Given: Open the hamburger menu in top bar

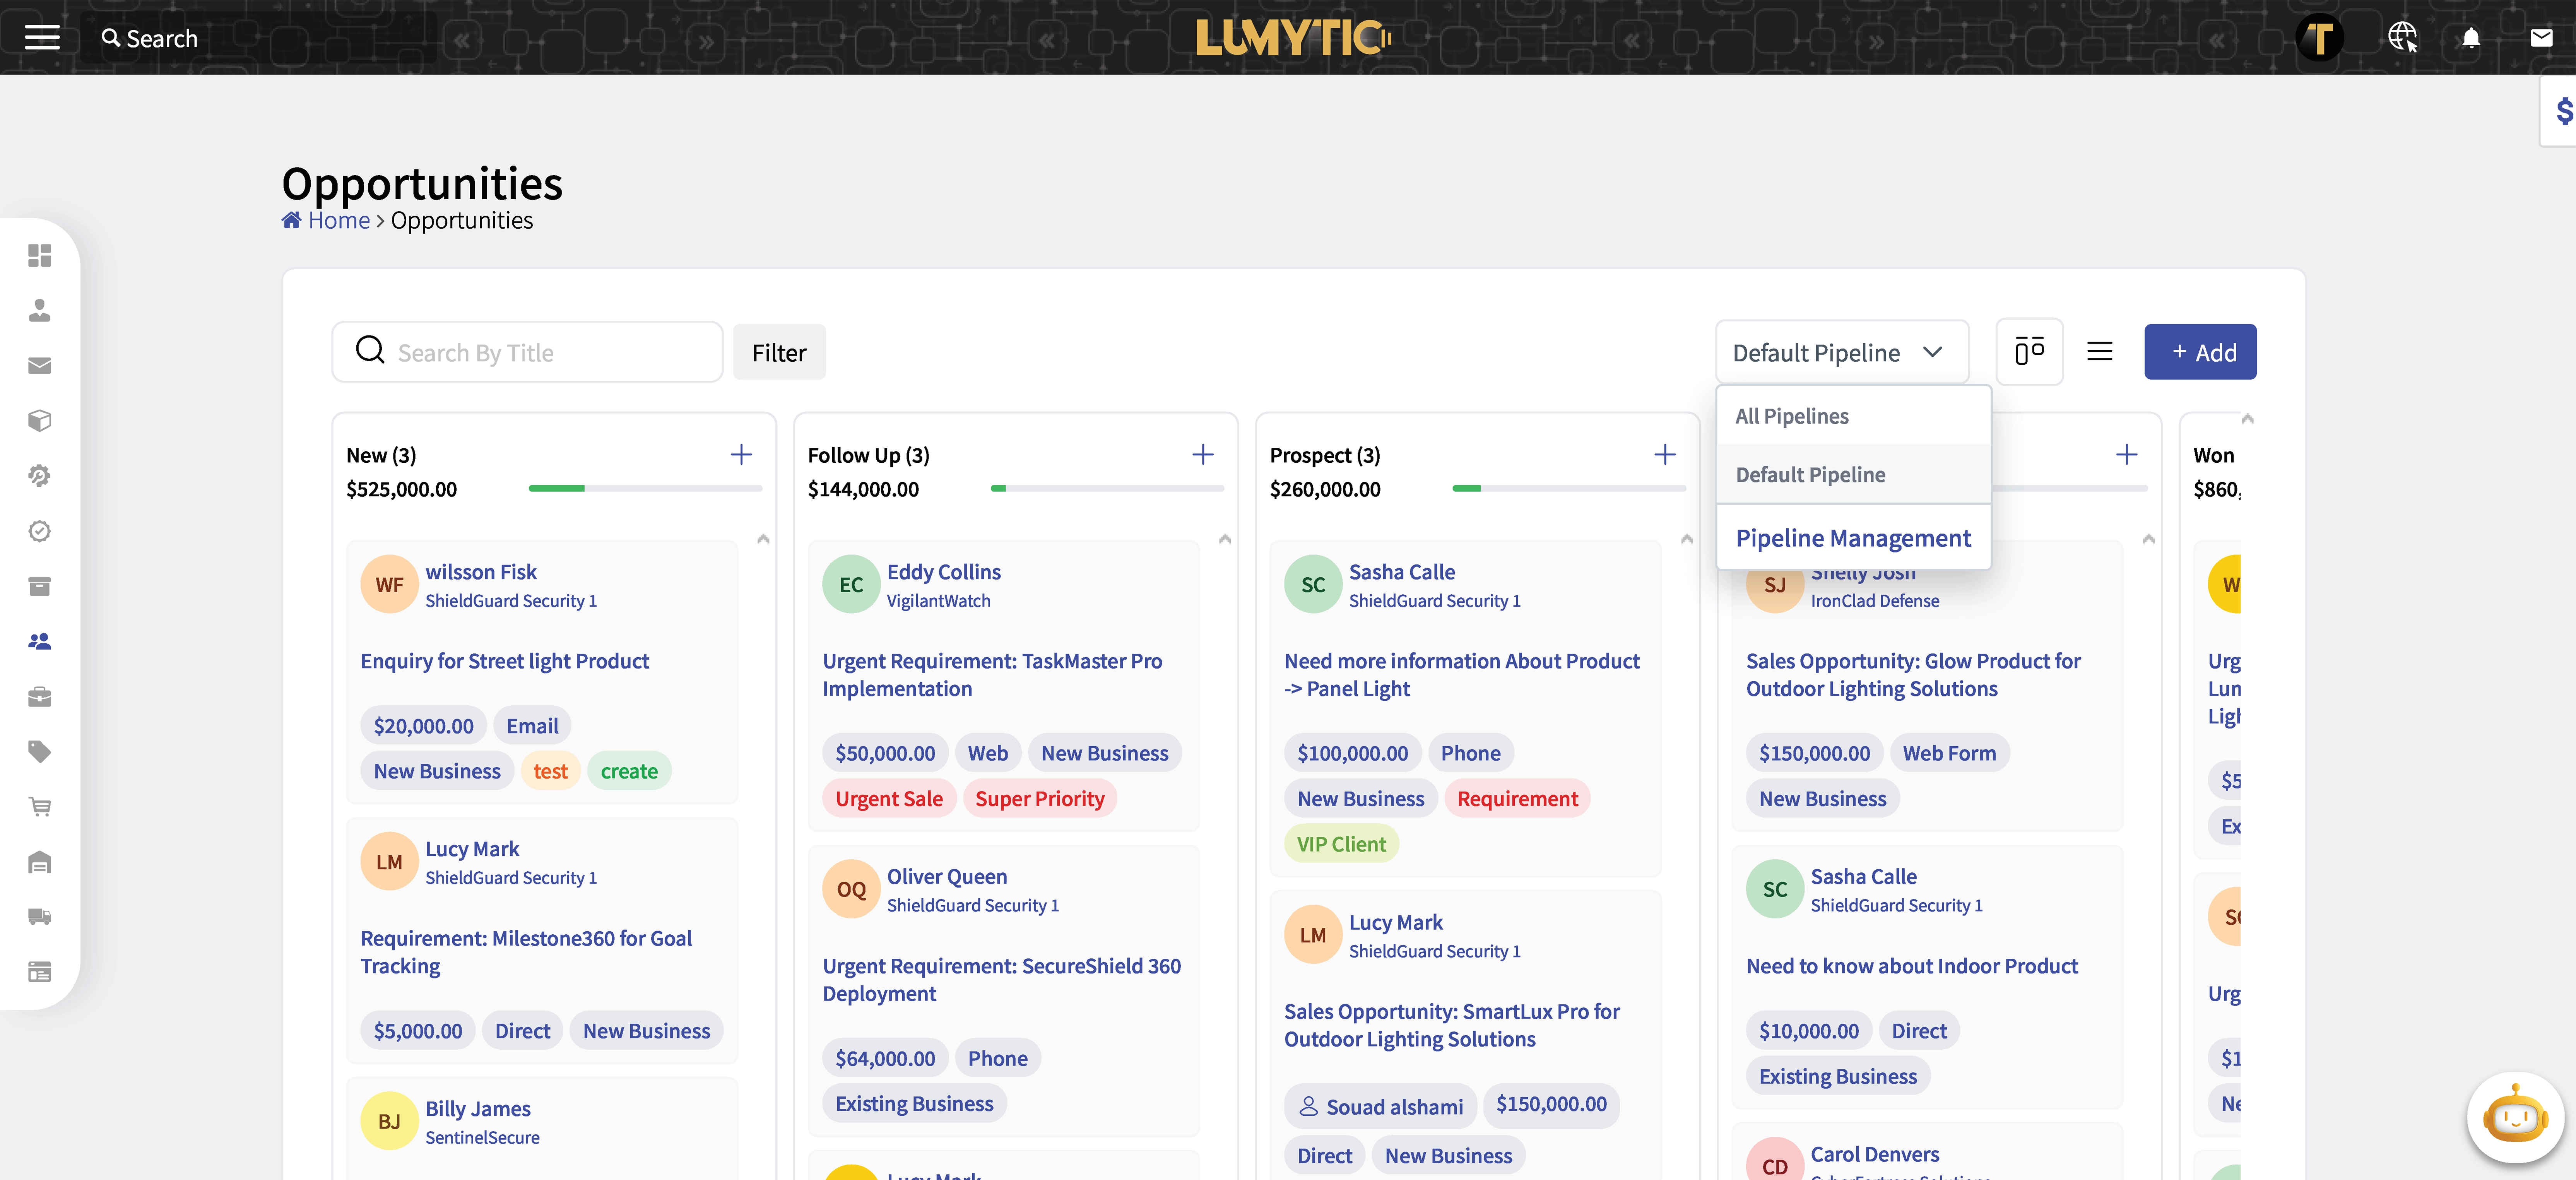Looking at the screenshot, I should pyautogui.click(x=42, y=38).
